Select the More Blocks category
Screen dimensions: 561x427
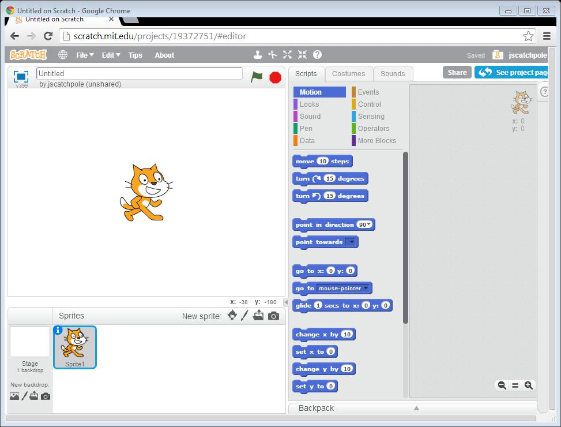tap(376, 141)
